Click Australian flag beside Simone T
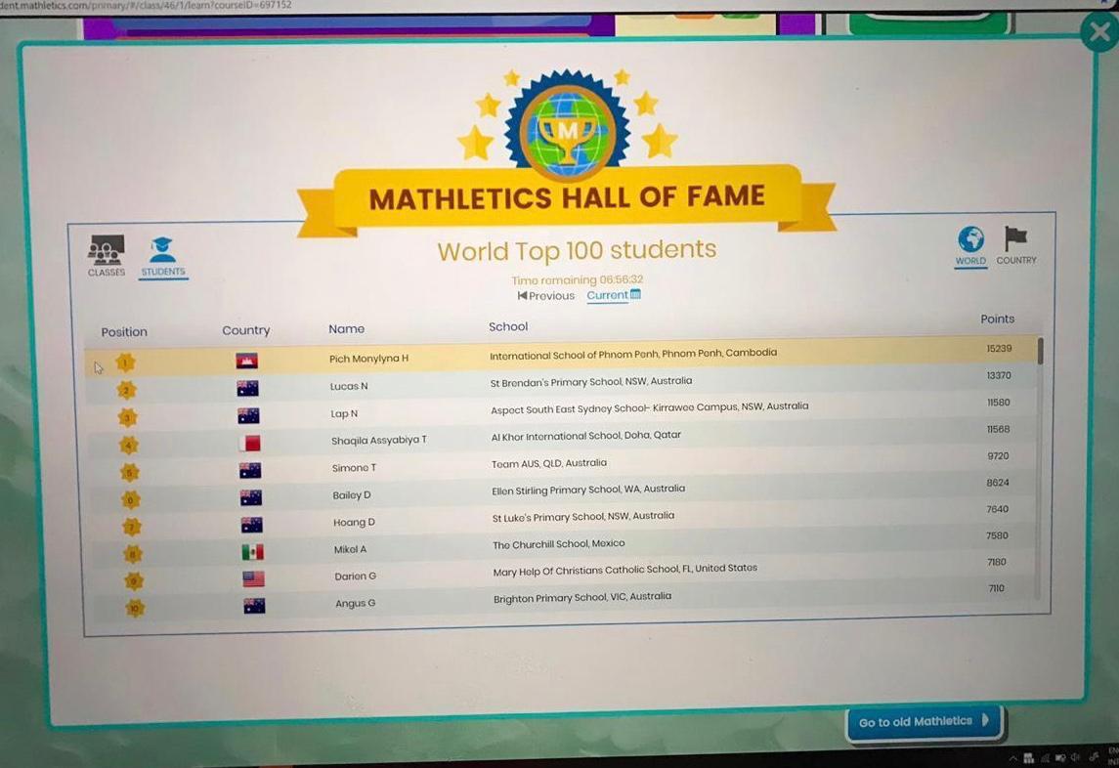This screenshot has height=768, width=1119. [x=250, y=470]
